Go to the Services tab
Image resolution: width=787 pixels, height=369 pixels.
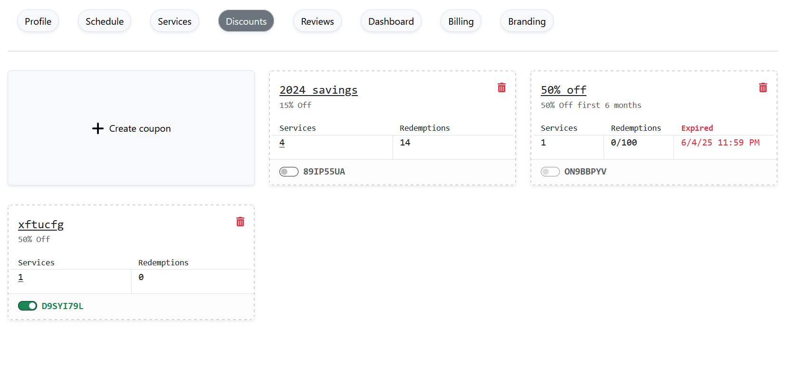pyautogui.click(x=174, y=21)
